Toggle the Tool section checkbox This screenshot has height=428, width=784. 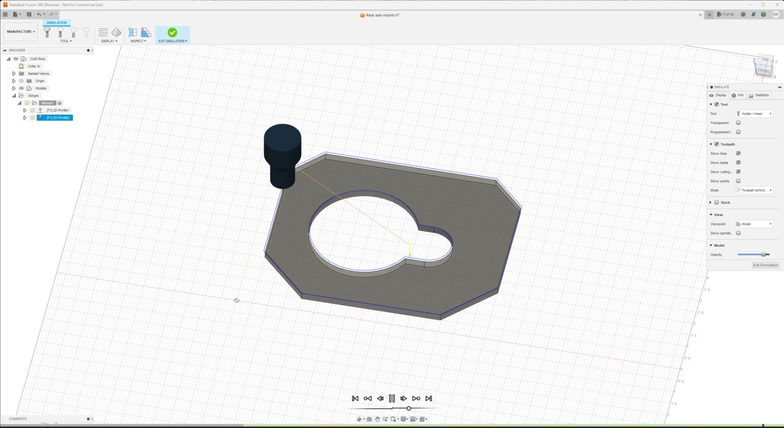point(717,104)
